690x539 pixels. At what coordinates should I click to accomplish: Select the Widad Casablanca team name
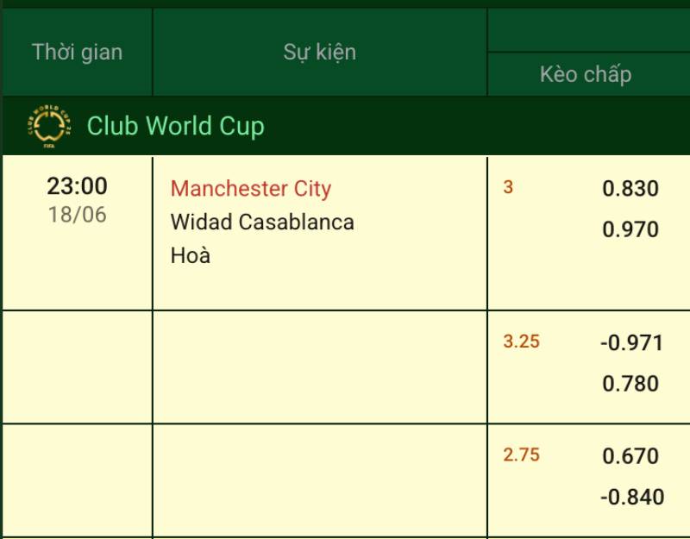click(x=262, y=222)
